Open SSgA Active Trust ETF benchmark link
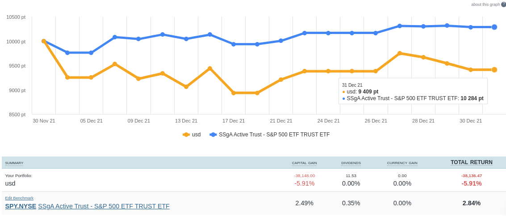Screen dimensions: 506x216 [x=104, y=206]
